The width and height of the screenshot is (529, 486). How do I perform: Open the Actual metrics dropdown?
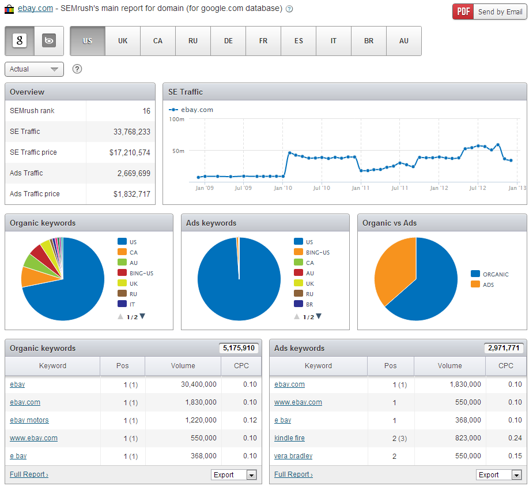pyautogui.click(x=33, y=69)
